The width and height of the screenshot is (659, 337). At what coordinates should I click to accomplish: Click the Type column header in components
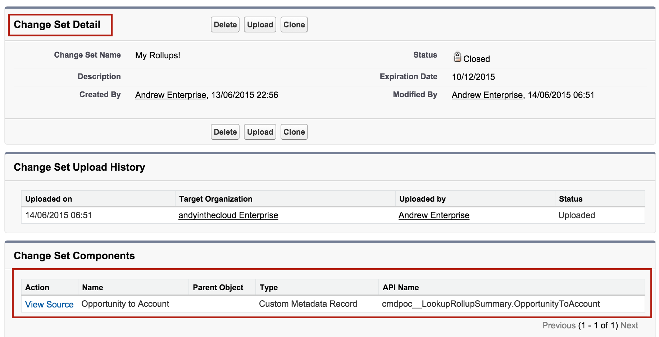point(269,288)
